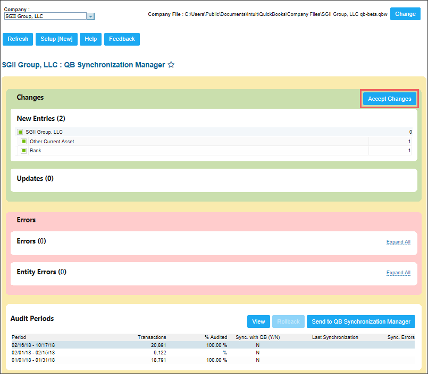Image resolution: width=428 pixels, height=374 pixels.
Task: Click the Transactions column header
Action: pyautogui.click(x=152, y=337)
